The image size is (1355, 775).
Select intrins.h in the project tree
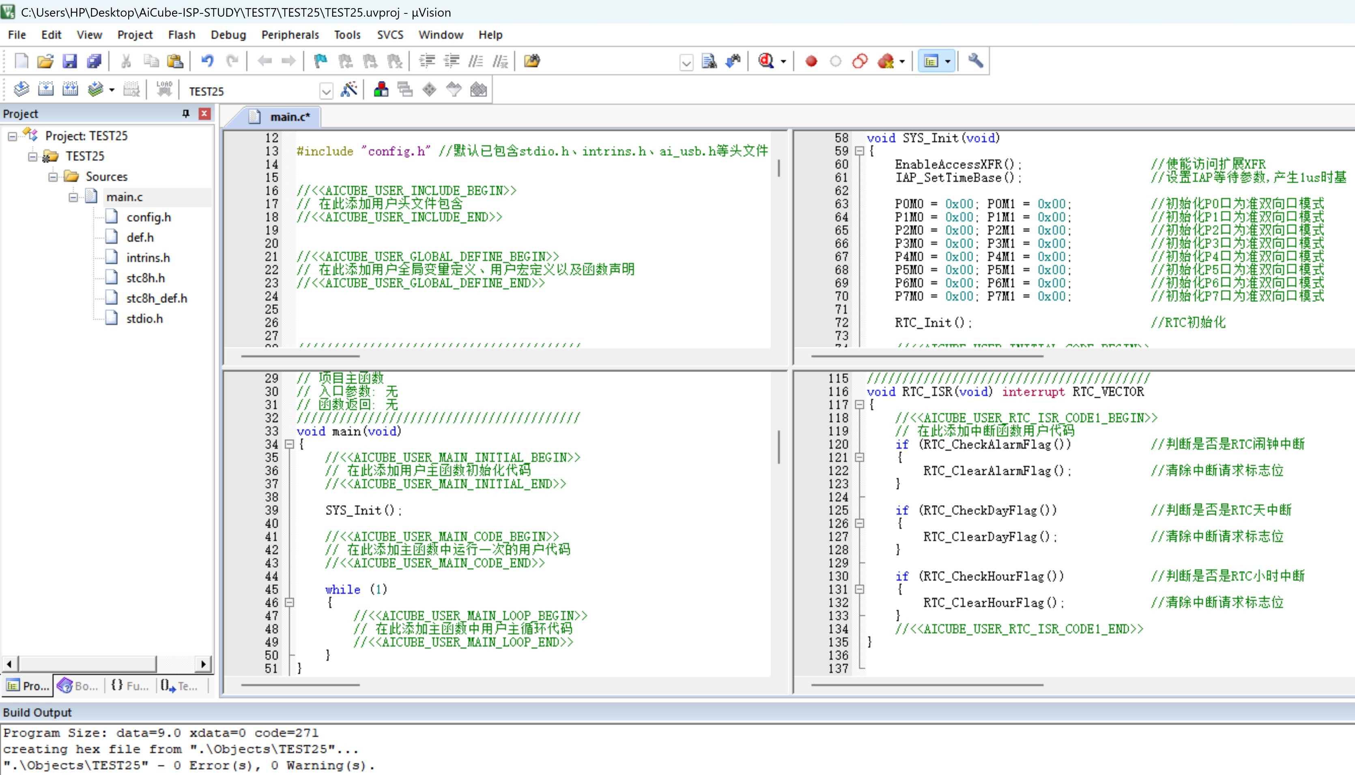(148, 258)
